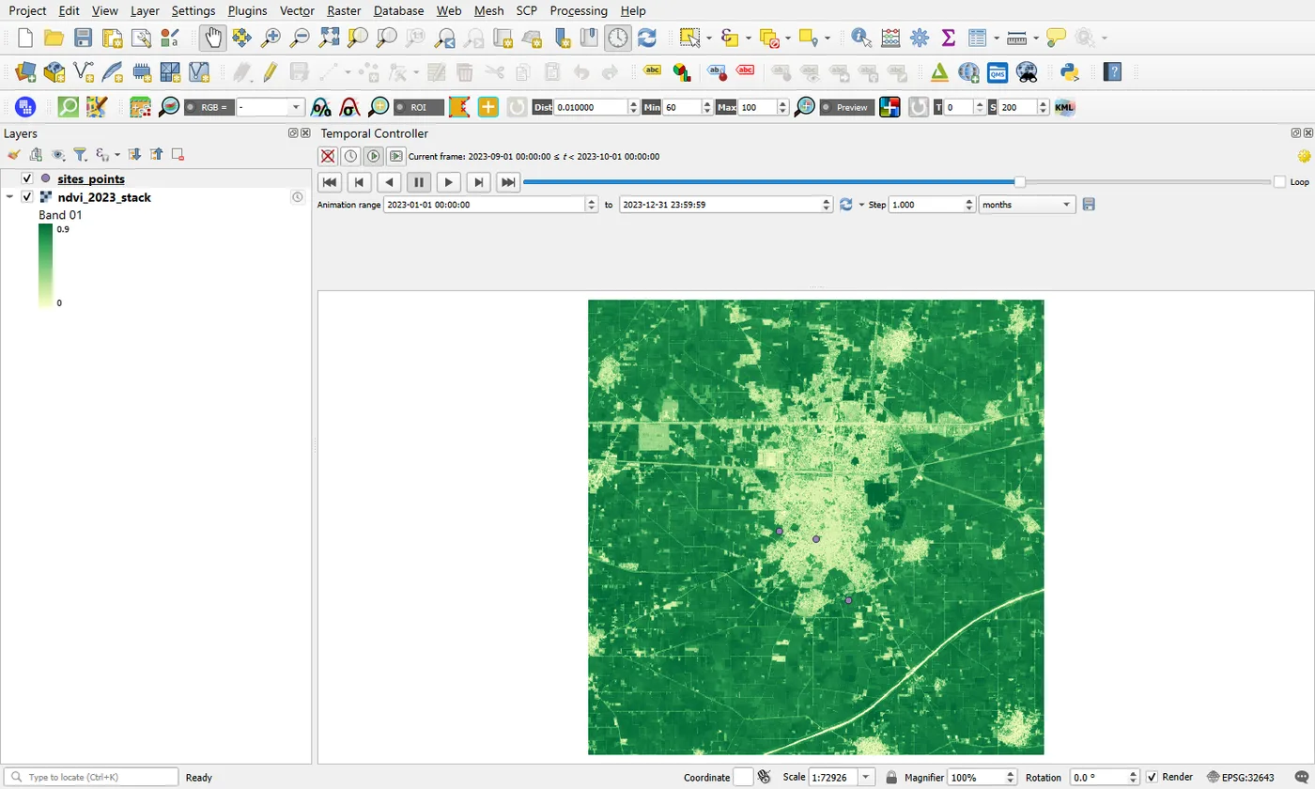The width and height of the screenshot is (1315, 789).
Task: Click Zoom Full extent icon
Action: pyautogui.click(x=329, y=38)
